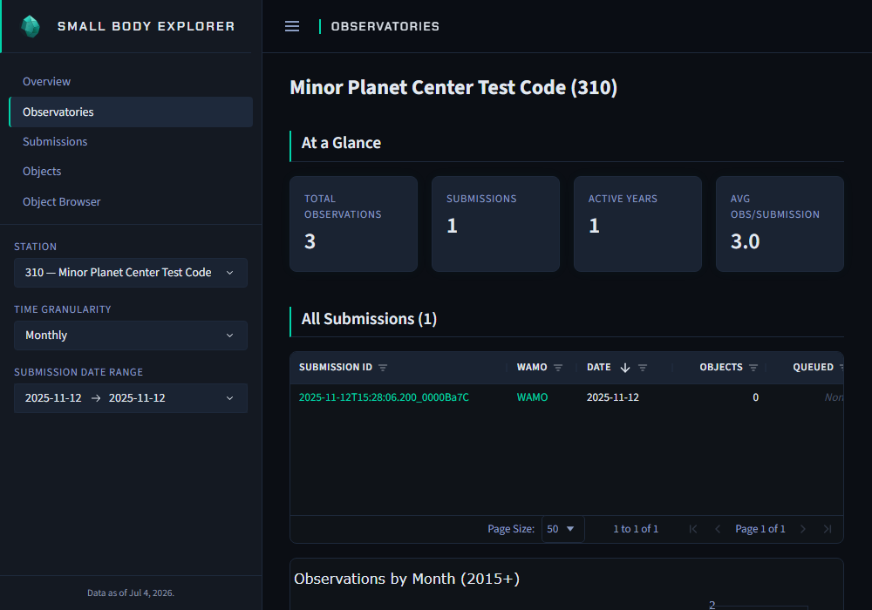Click the "Minor Planet Center Test Code (310)" title

pyautogui.click(x=453, y=87)
